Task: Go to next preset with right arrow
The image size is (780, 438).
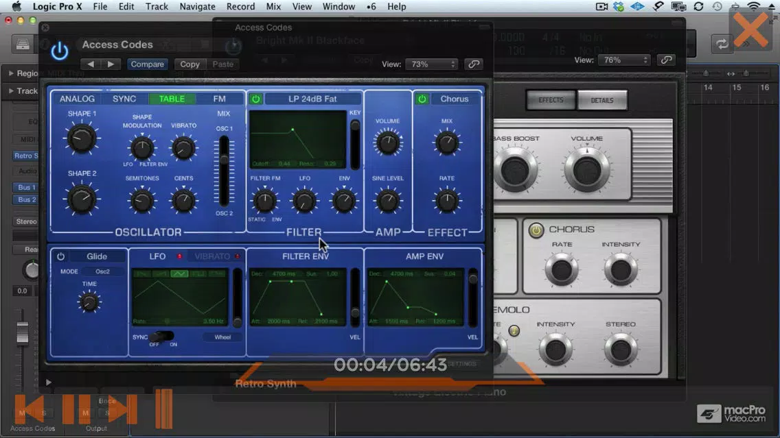Action: 111,64
